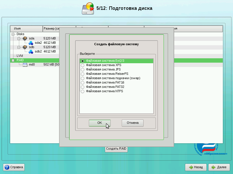233x174 pixels.
Task: Select swap file system radio button
Action: coord(83,78)
